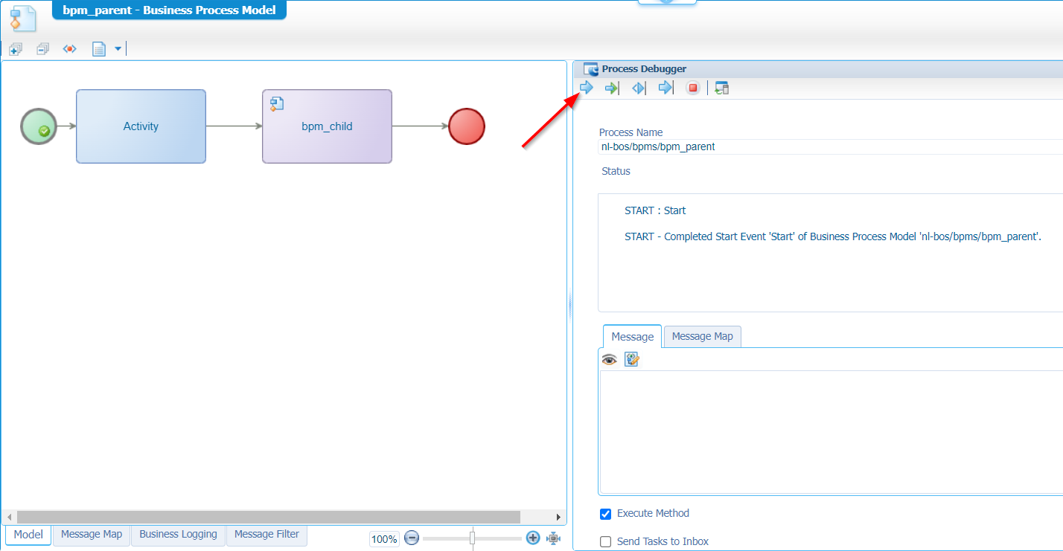Click the collapse all icon with minus
The height and width of the screenshot is (551, 1063).
42,49
